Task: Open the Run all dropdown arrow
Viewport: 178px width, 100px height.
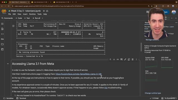Action: point(43,18)
